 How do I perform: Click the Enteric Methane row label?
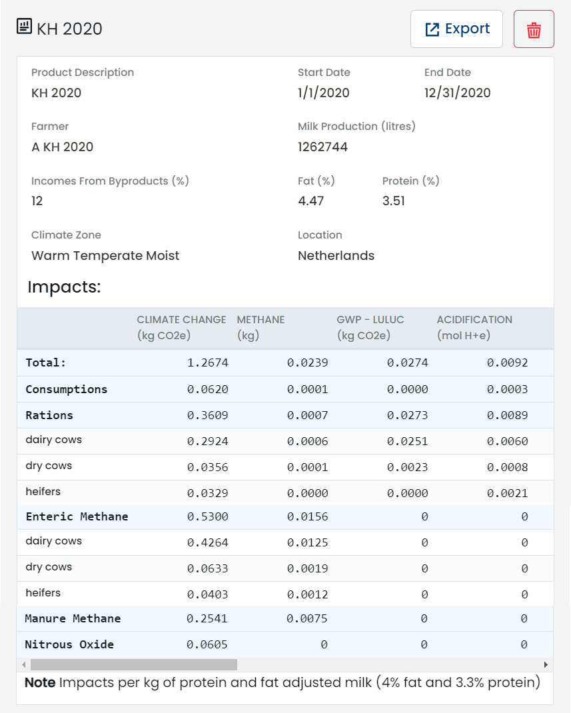[77, 516]
